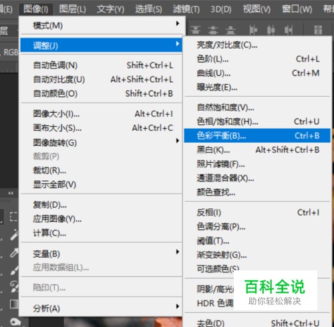
Task: Open 图像大小(I)... dialog
Action: 102,114
